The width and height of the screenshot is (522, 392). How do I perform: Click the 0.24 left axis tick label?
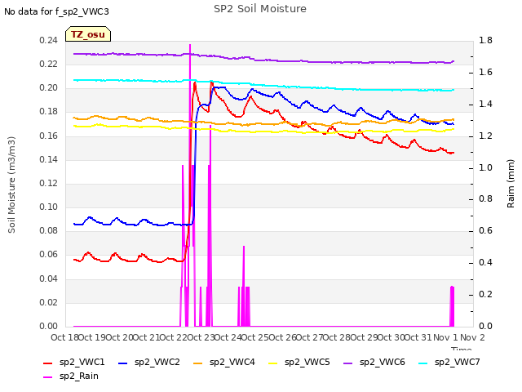[x=49, y=40]
